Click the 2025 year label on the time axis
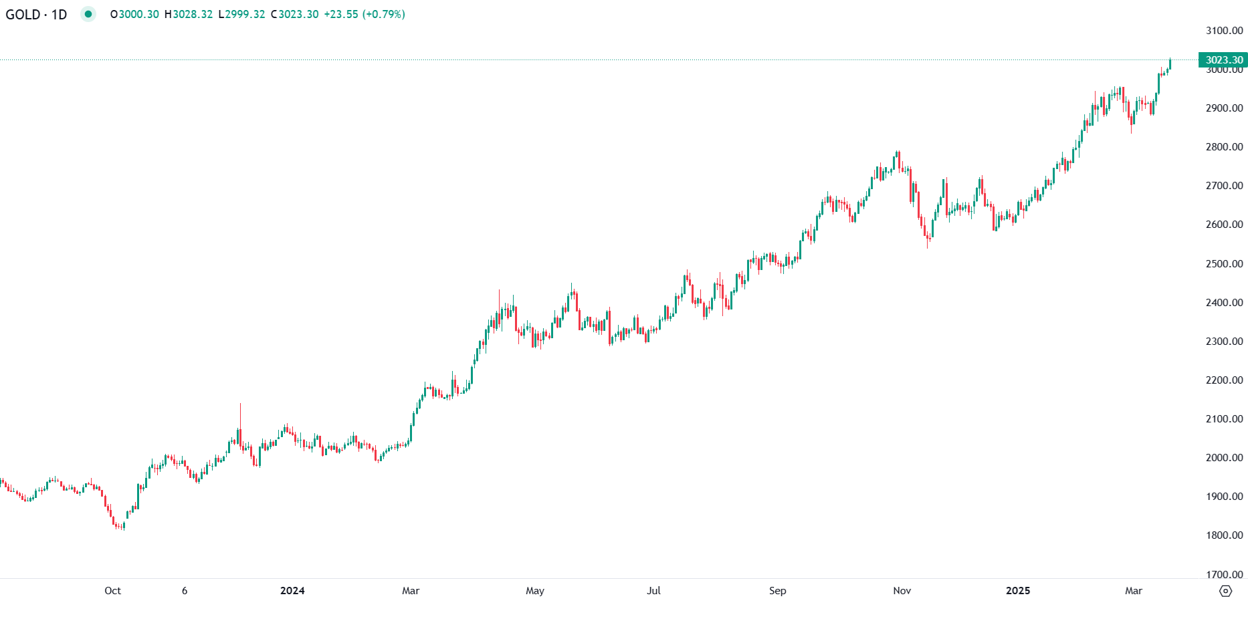This screenshot has width=1248, height=643. (x=1018, y=591)
